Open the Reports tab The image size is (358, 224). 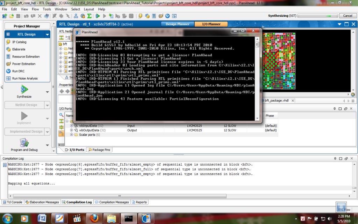pyautogui.click(x=139, y=202)
